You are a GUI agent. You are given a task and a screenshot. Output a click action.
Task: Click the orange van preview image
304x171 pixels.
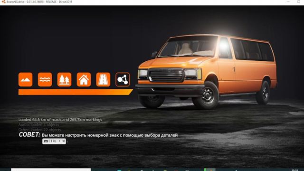[207, 72]
